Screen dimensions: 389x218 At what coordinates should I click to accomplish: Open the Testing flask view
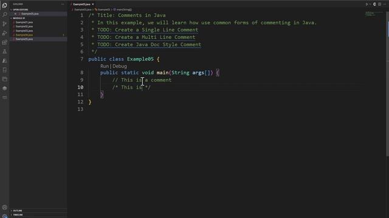[4, 51]
